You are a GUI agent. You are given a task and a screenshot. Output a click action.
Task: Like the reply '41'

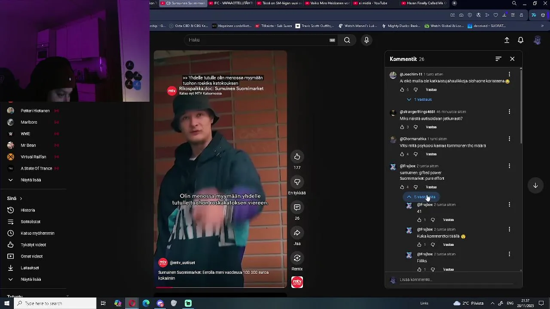(419, 220)
